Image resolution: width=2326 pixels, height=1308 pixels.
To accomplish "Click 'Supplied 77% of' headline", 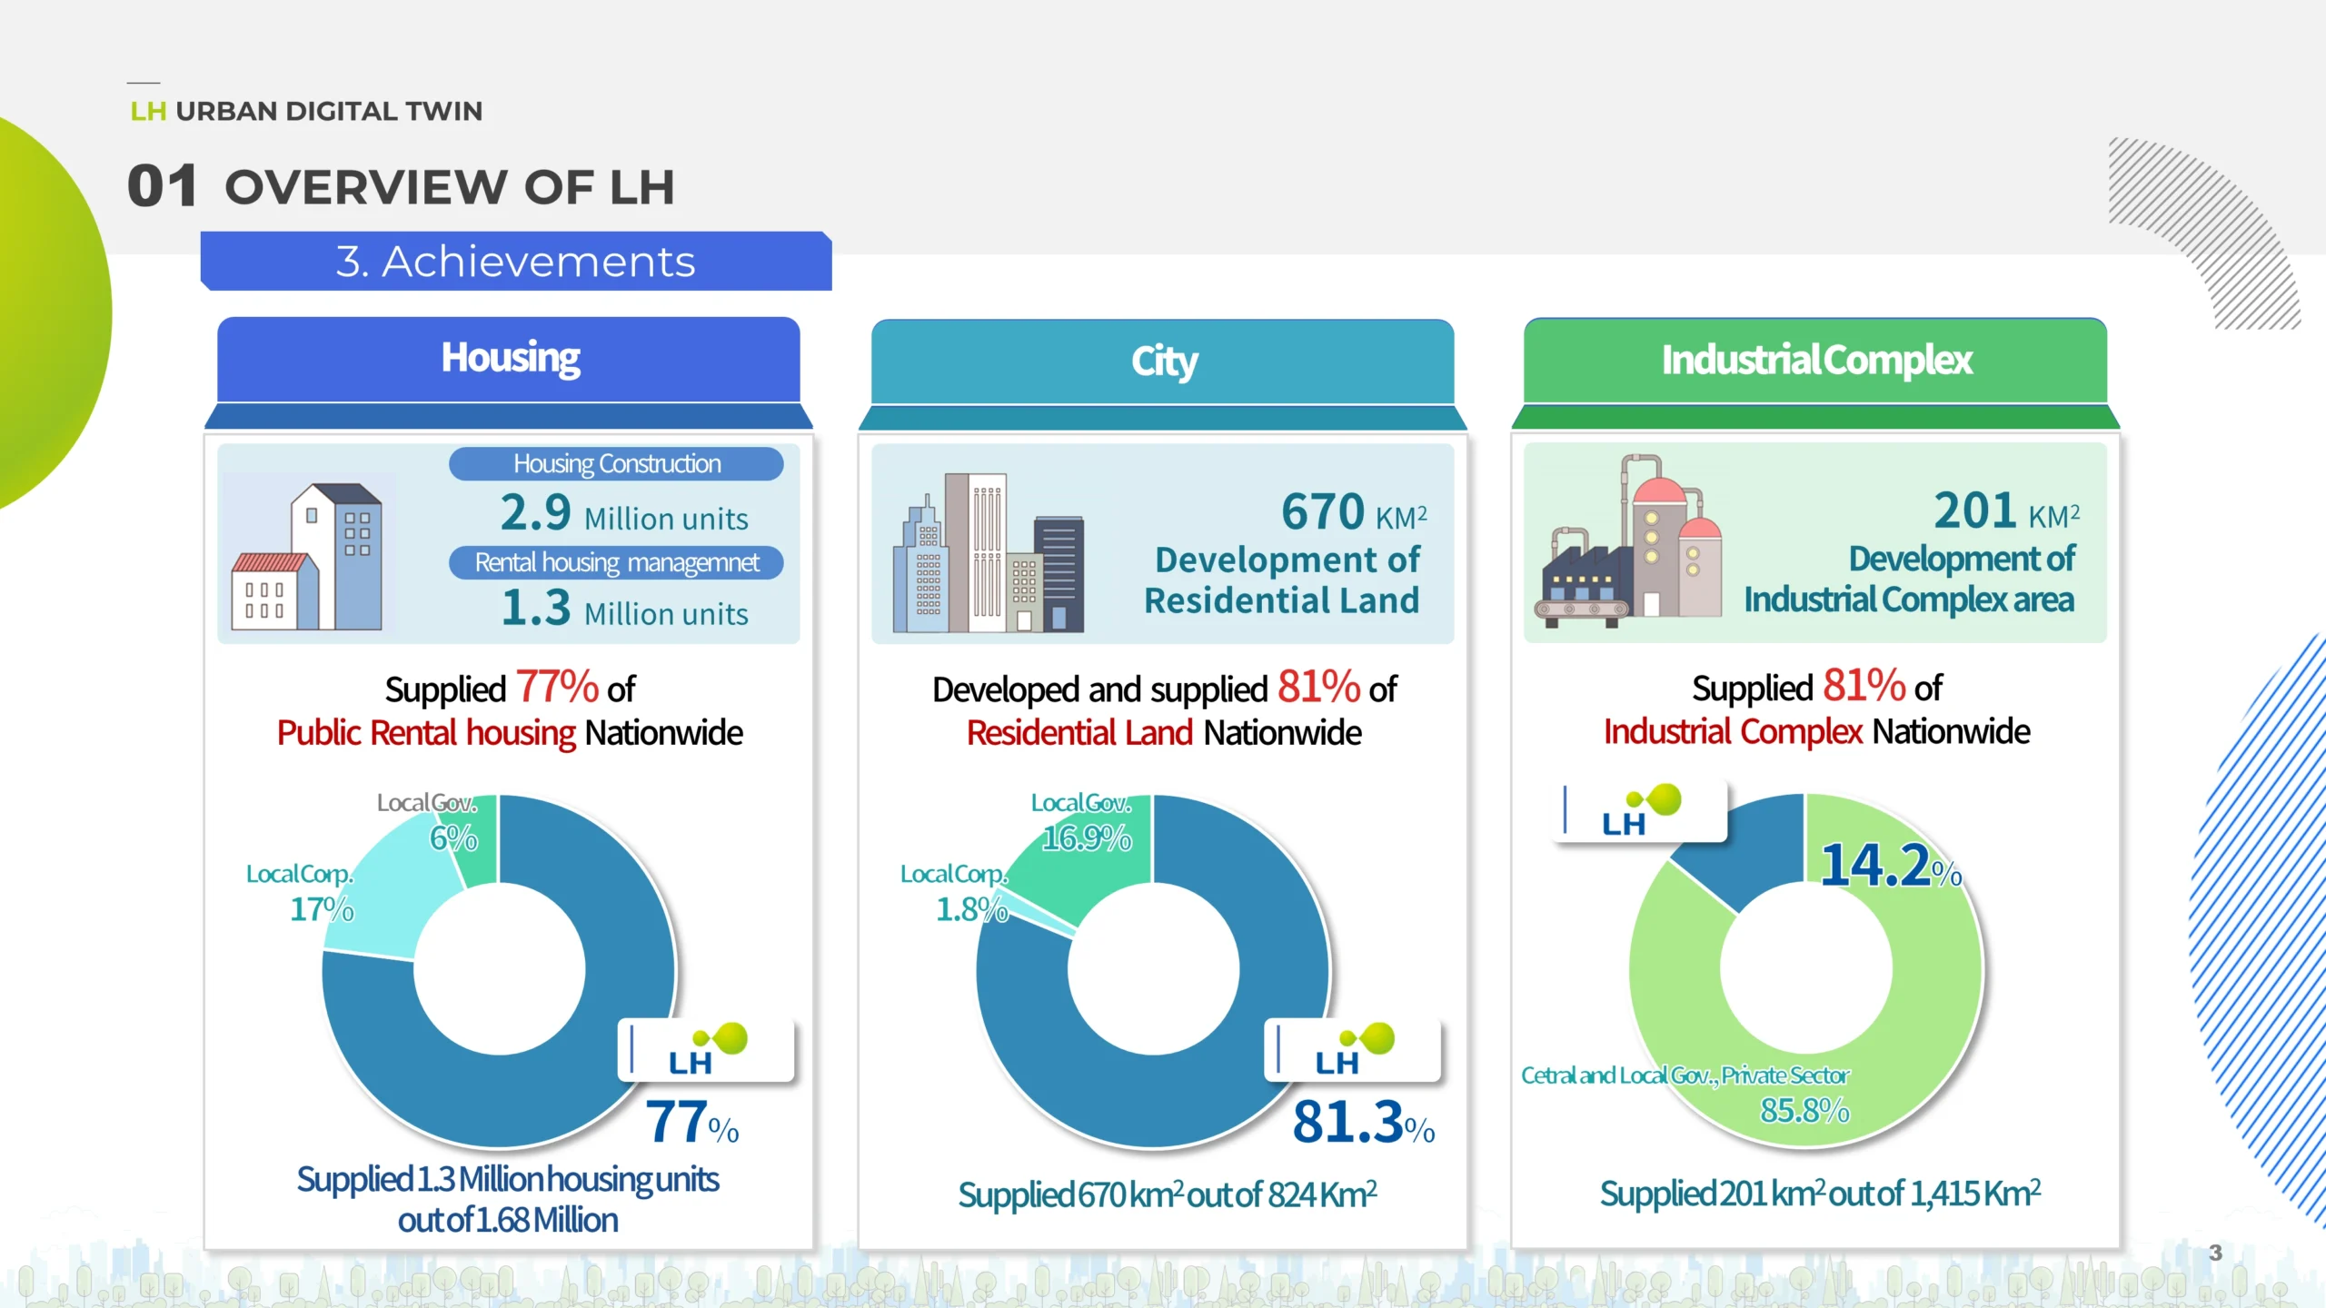I will pyautogui.click(x=510, y=688).
